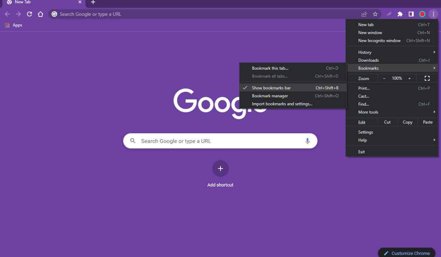
Task: Decrease zoom with the minus button
Action: click(x=384, y=78)
